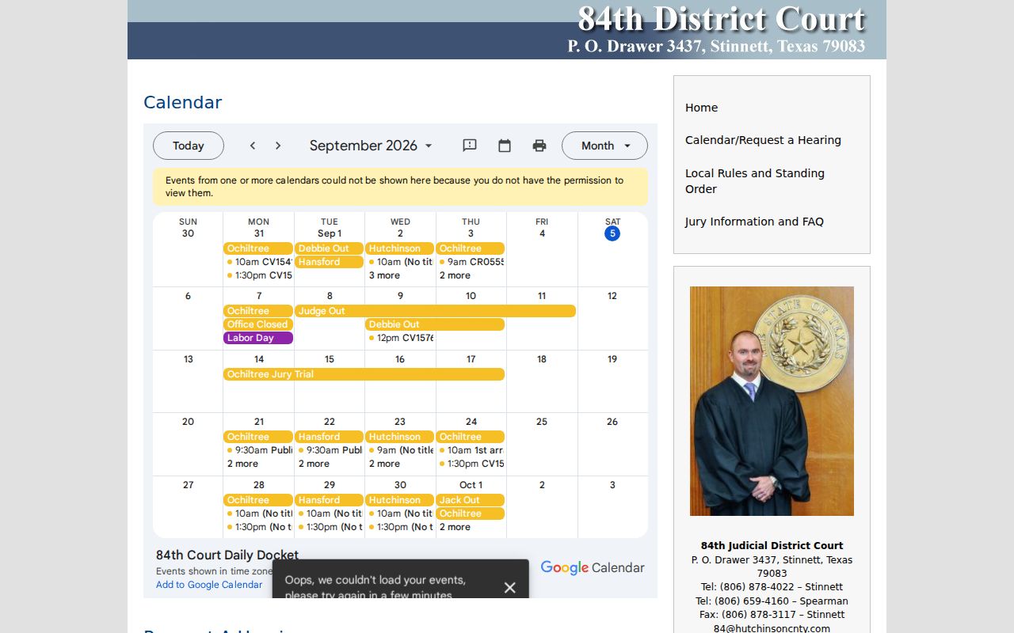Dismiss the 'Oops' error notification

509,587
